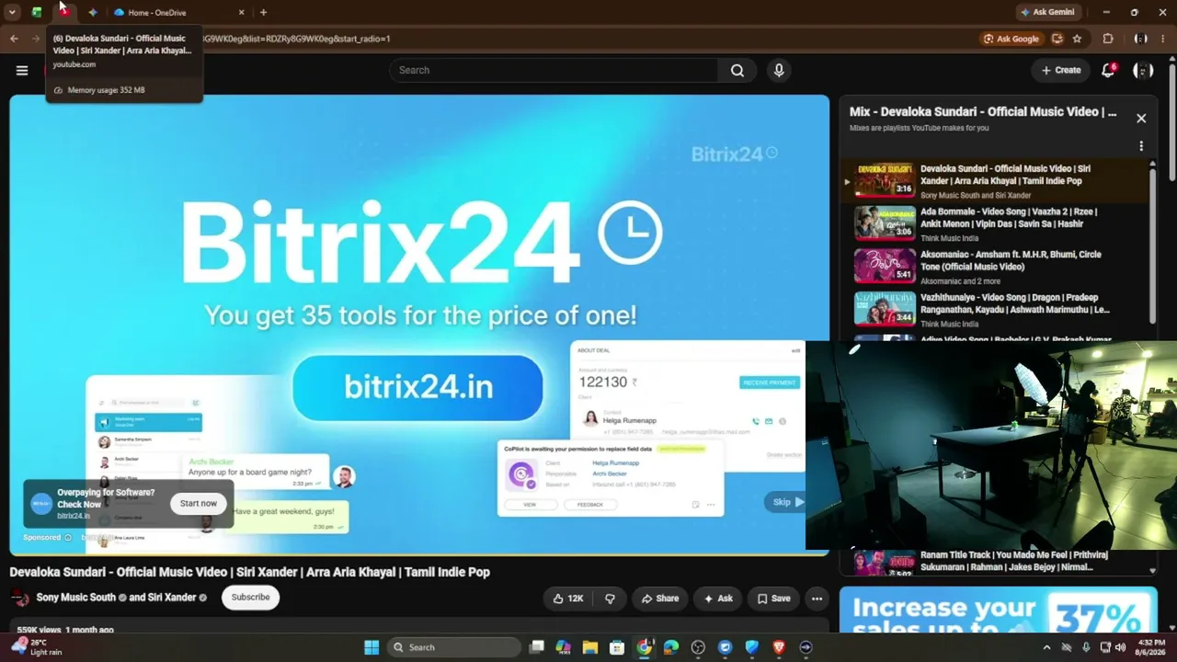Open the Sony Music South channel link
Viewport: 1177px width, 662px height.
76,598
